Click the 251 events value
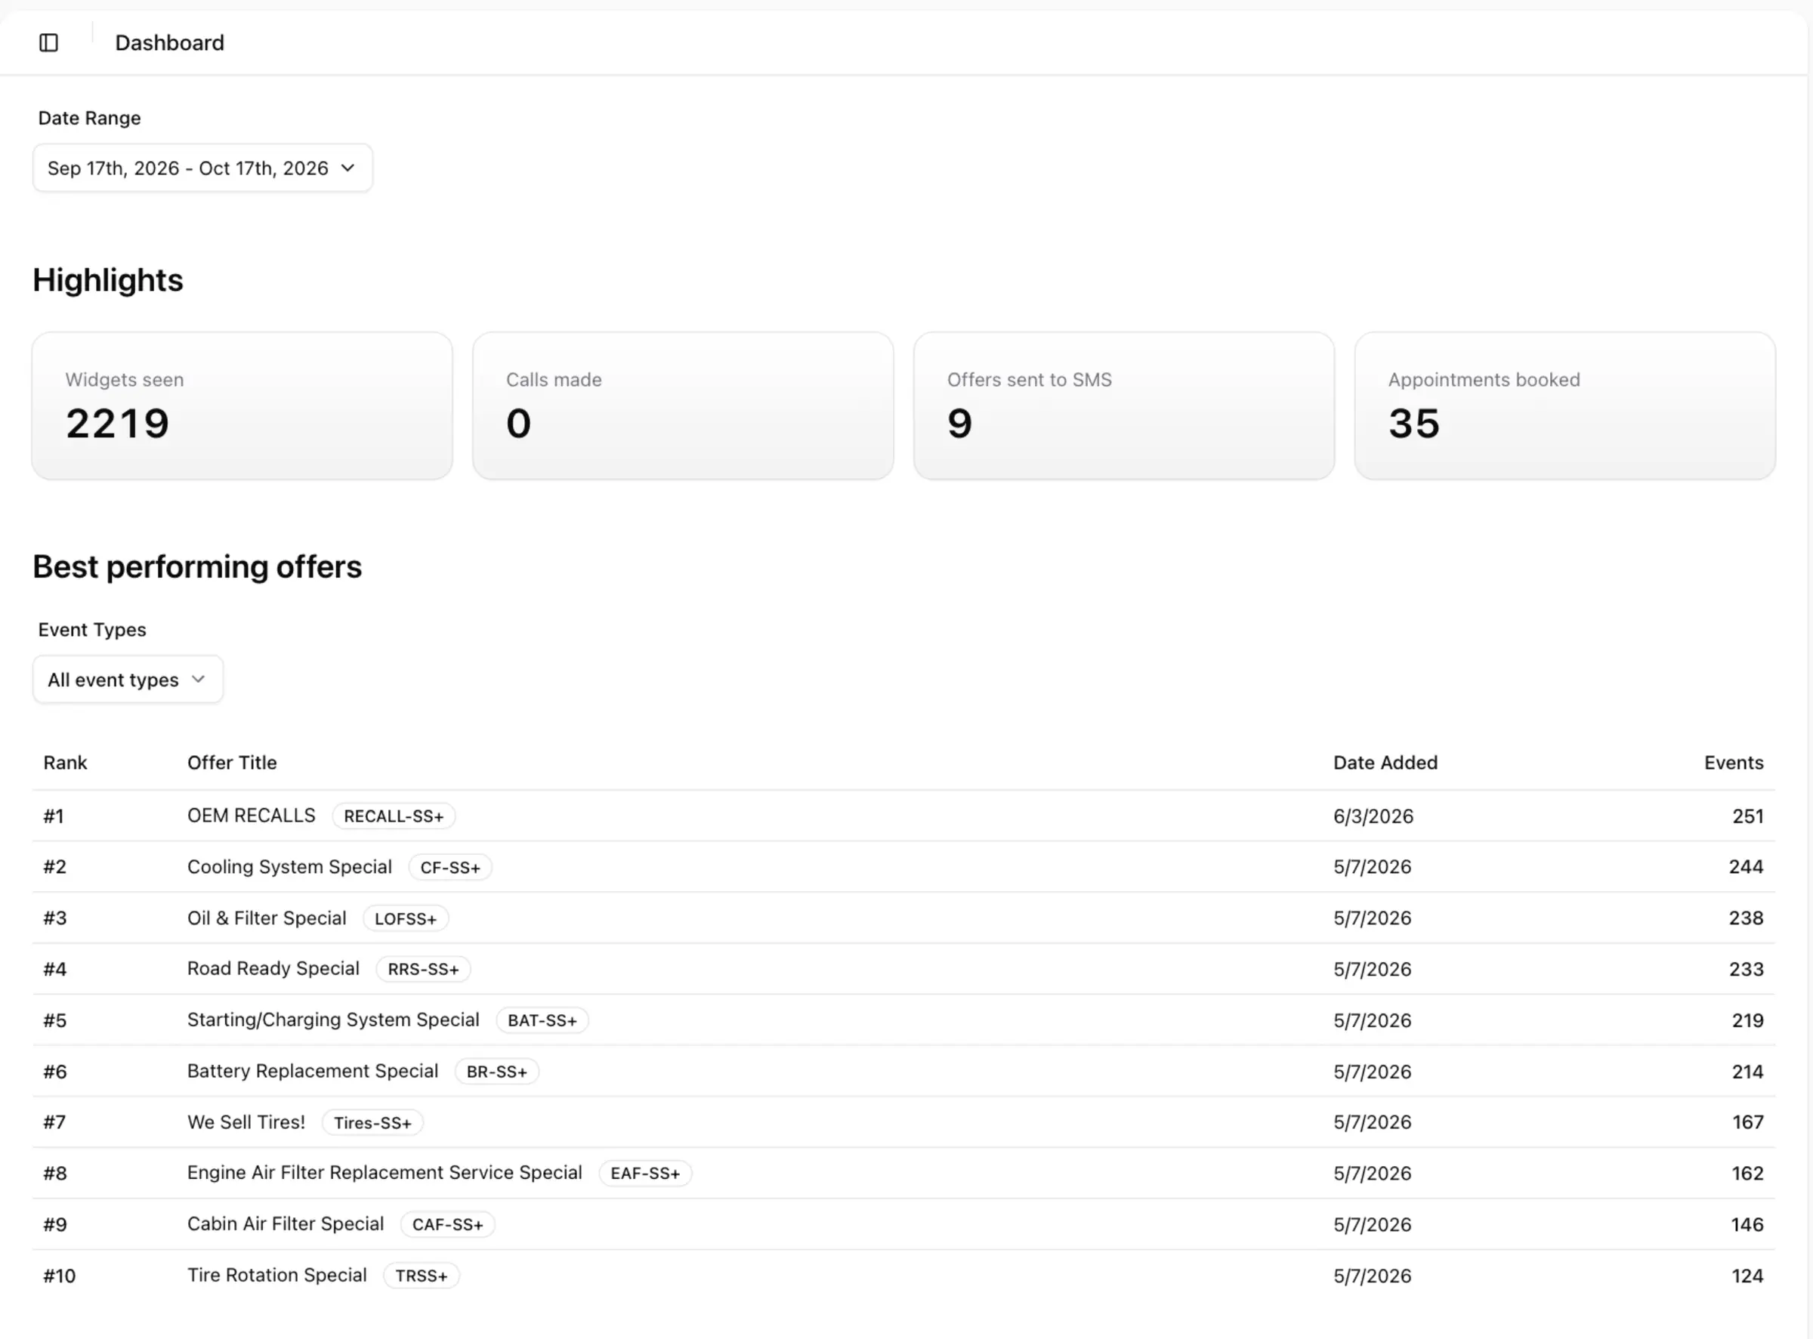Image resolution: width=1813 pixels, height=1339 pixels. click(1748, 816)
